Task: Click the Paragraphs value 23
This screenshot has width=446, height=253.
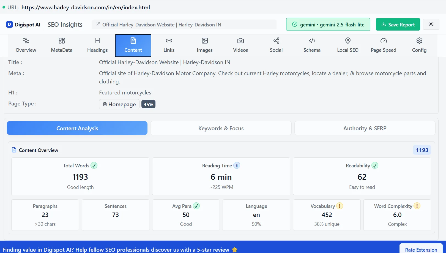Action: pos(45,215)
